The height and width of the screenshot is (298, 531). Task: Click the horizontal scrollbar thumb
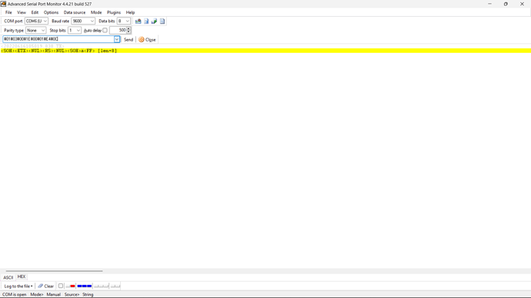point(54,271)
